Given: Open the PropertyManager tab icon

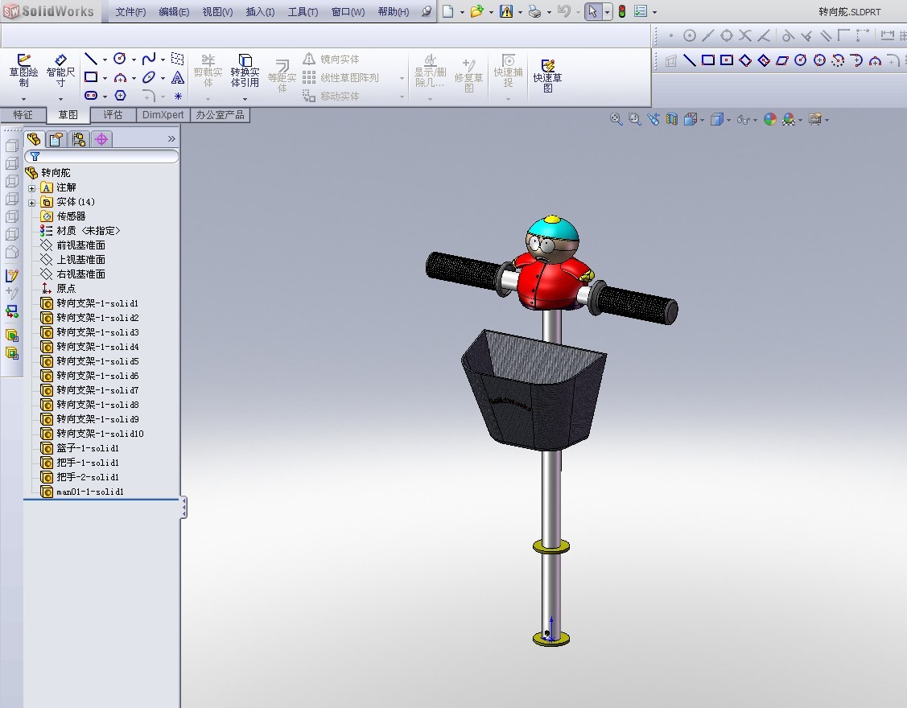Looking at the screenshot, I should coord(56,139).
